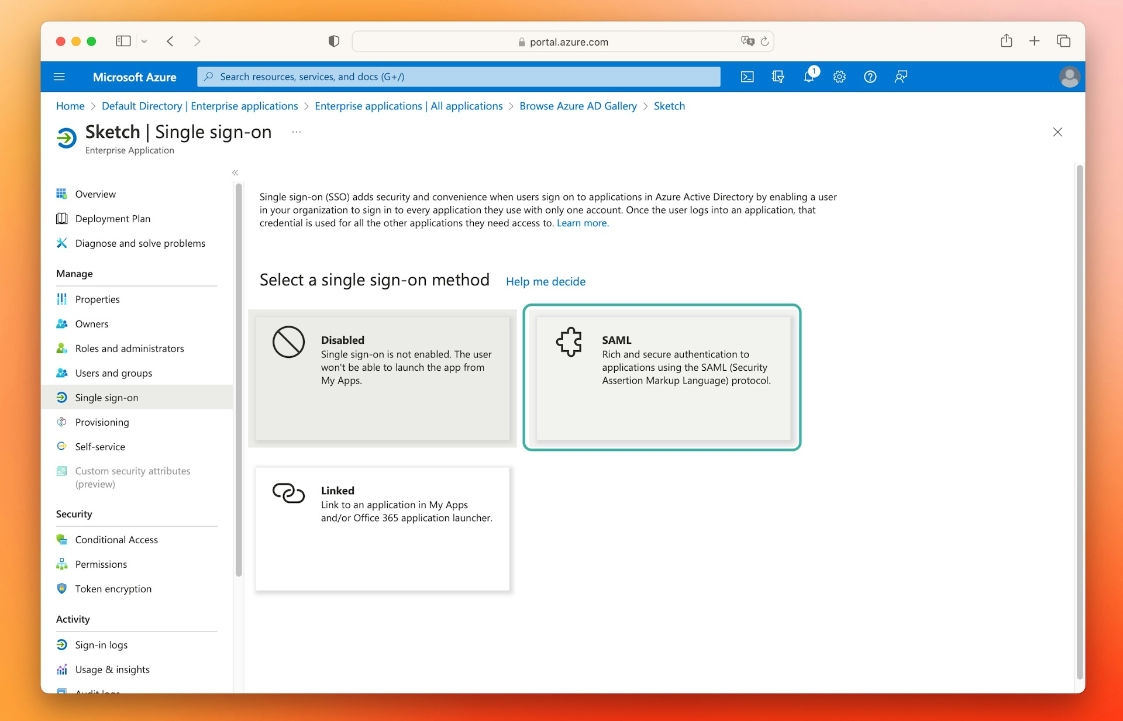This screenshot has height=721, width=1123.
Task: Click the Owners people icon
Action: (x=61, y=323)
